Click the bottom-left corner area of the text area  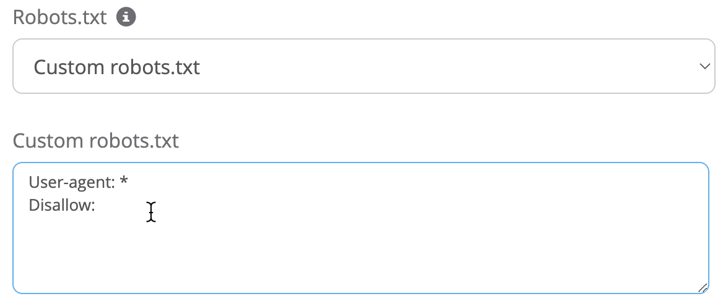point(28,281)
